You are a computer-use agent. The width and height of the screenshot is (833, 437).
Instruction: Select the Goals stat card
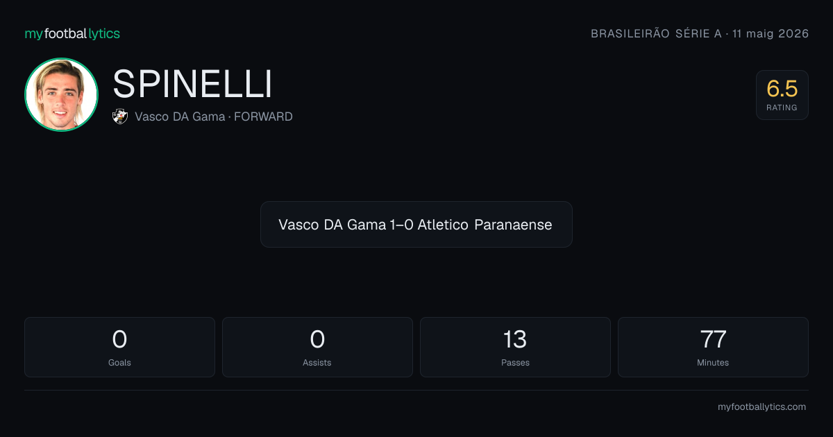(x=119, y=347)
